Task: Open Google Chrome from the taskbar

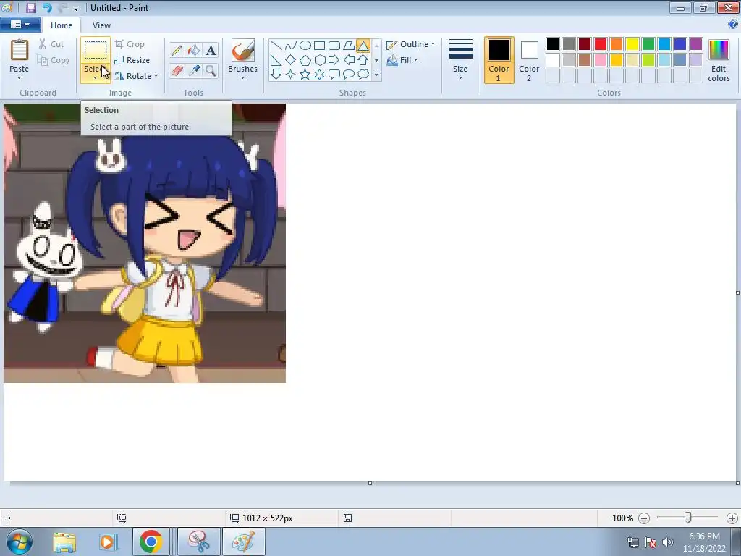Action: click(x=151, y=542)
